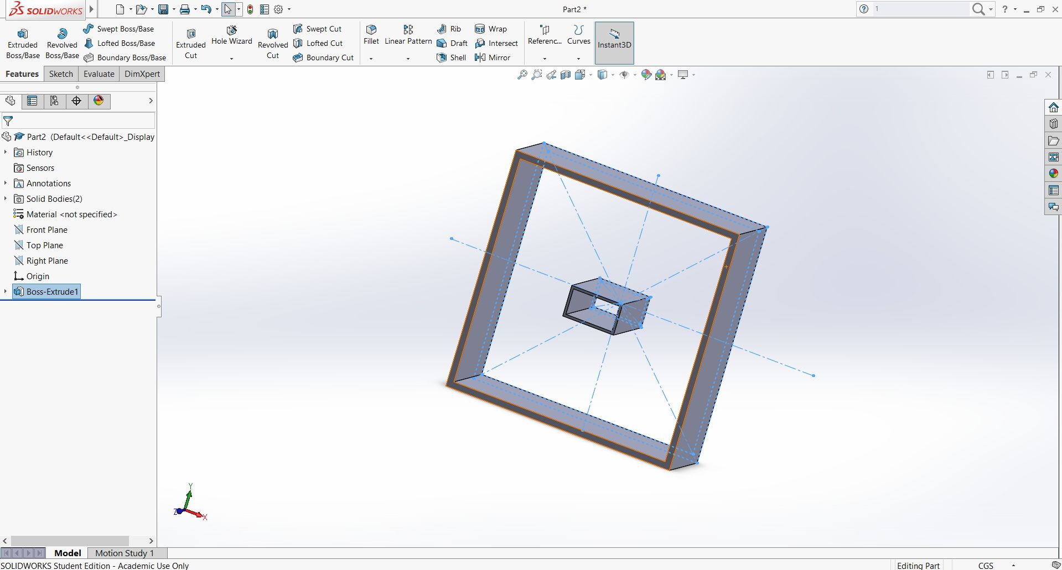
Task: Click the Zoom to Fit magnifier
Action: [x=522, y=75]
